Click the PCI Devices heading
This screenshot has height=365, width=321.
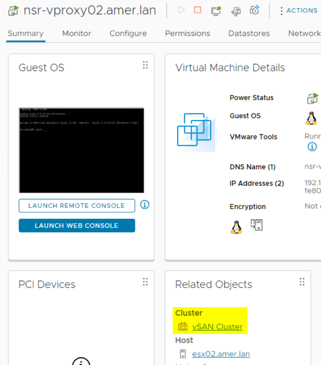click(47, 284)
